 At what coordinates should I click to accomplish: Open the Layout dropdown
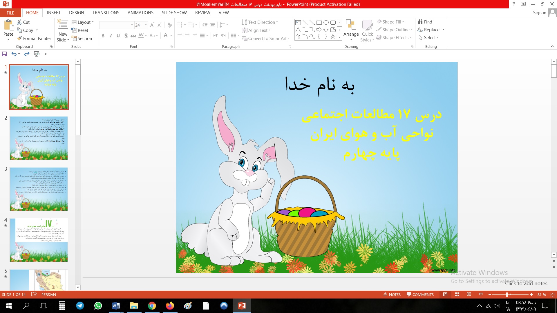point(82,22)
